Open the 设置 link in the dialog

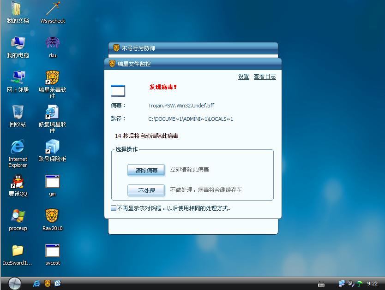point(244,77)
